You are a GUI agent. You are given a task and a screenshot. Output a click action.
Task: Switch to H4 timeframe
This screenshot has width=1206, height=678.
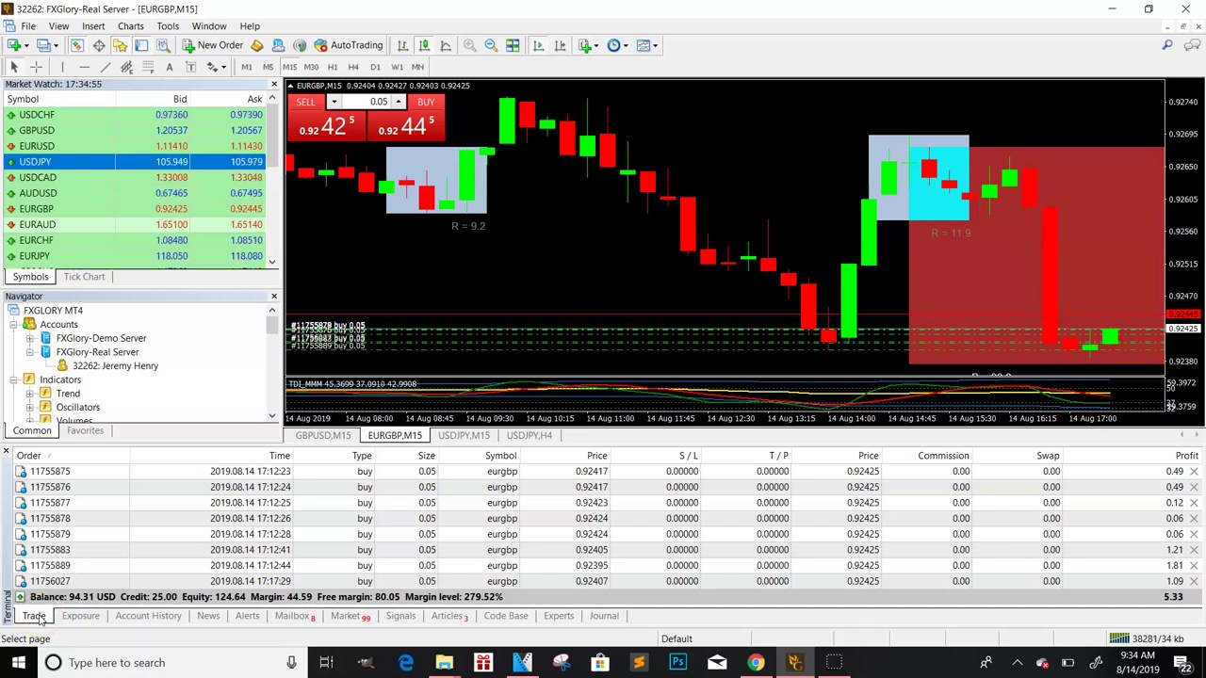tap(353, 67)
